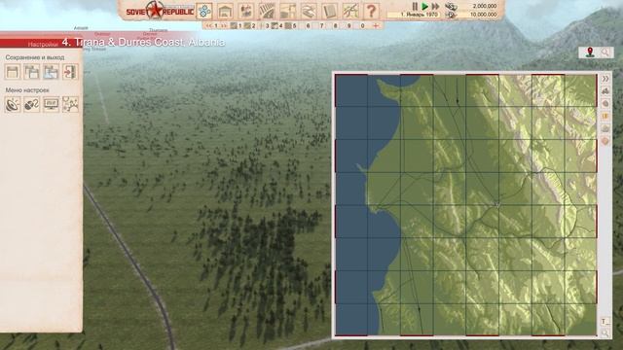Viewport: 623px width, 350px height.
Task: Click the zoom magnifier at minimap bottom
Action: pos(605,333)
